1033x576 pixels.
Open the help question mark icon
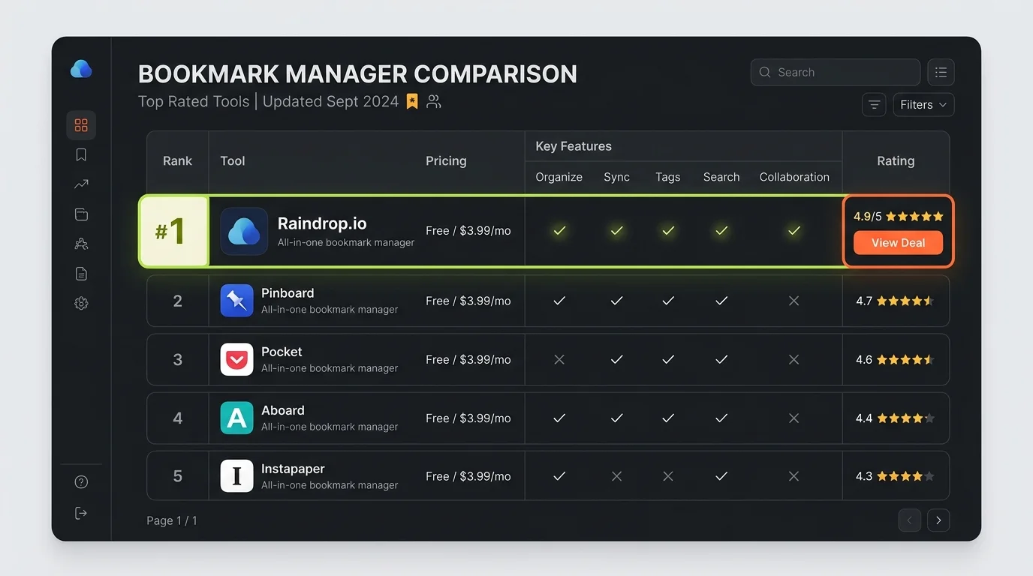81,482
